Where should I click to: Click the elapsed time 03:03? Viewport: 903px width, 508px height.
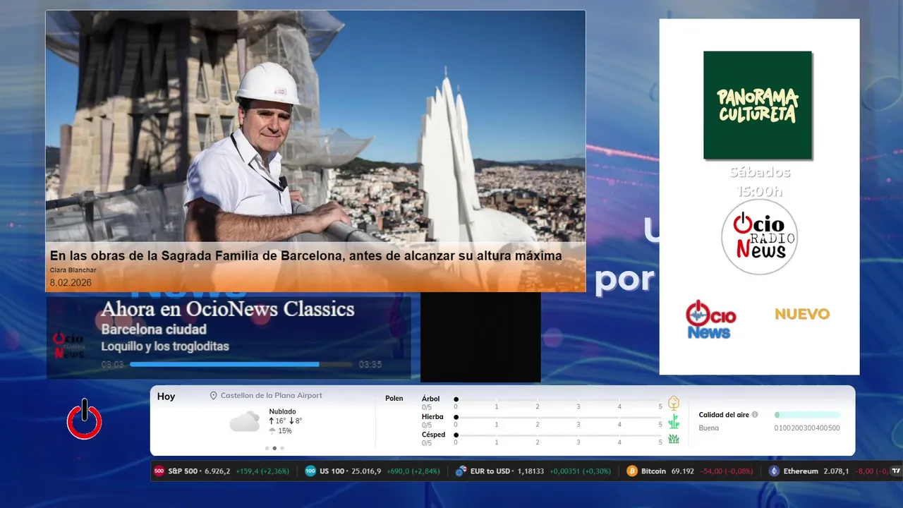tap(113, 365)
